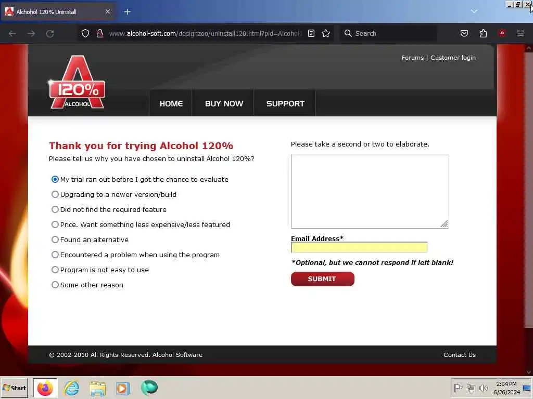Viewport: 533px width, 399px height.
Task: Select 'My trial ran out' radio option
Action: coord(55,179)
